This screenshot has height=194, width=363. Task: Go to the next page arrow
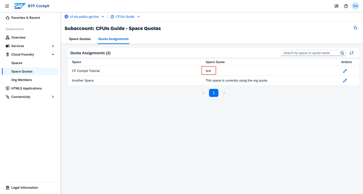coord(224,93)
